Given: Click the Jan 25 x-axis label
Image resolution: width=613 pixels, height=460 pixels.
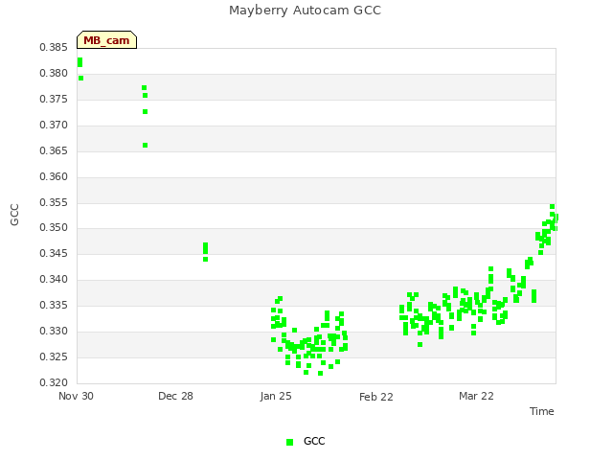Looking at the screenshot, I should (276, 396).
